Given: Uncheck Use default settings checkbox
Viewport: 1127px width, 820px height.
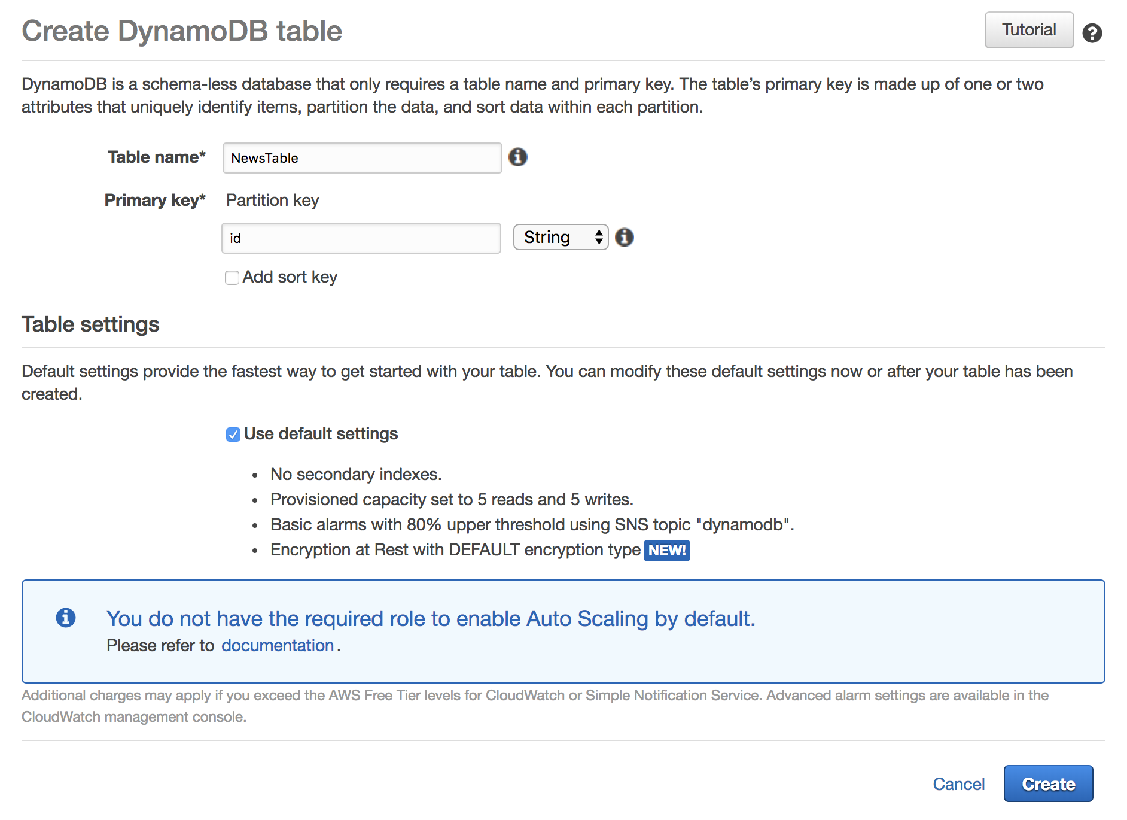Looking at the screenshot, I should (x=233, y=435).
